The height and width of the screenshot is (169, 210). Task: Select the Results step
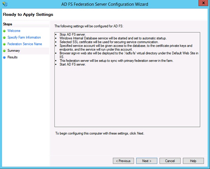(x=13, y=57)
